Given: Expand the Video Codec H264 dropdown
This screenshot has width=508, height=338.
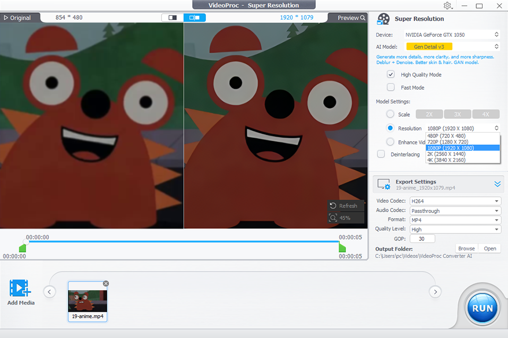Looking at the screenshot, I should [454, 201].
